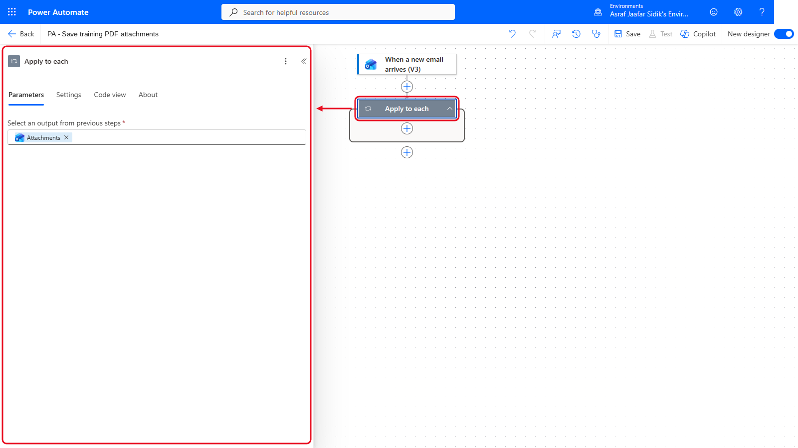
Task: Select the Apply to each card title
Action: coord(406,109)
